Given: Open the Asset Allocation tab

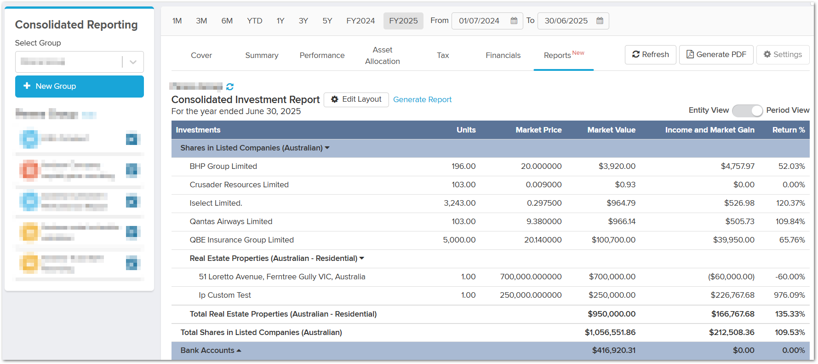Looking at the screenshot, I should point(383,55).
